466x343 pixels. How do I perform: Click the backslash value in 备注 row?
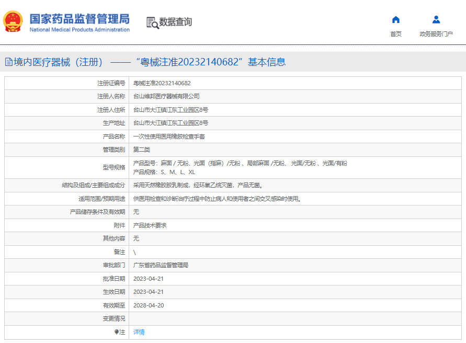click(x=134, y=253)
